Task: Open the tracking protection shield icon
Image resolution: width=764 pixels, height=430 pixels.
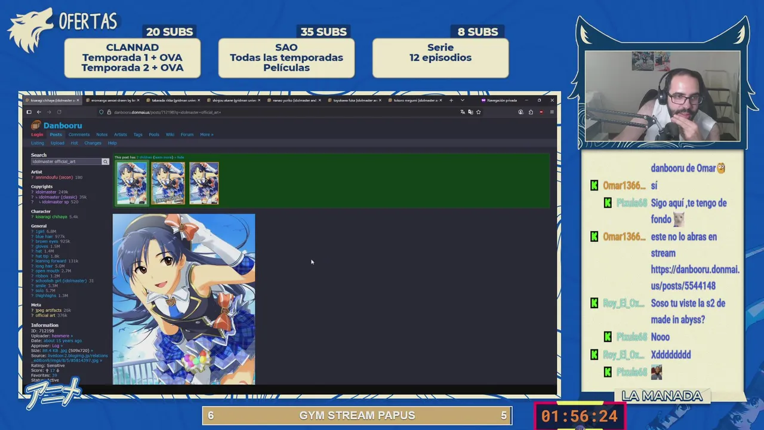Action: [101, 112]
